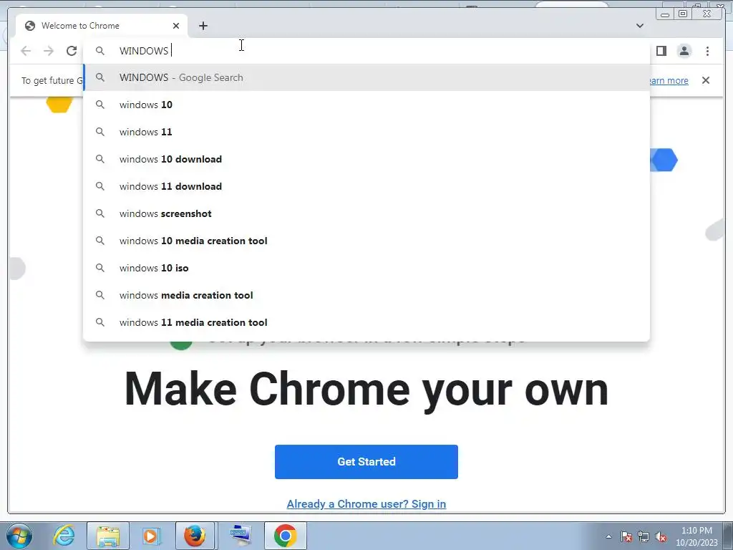Pick suggestion windows media creation tool without a number
The image size is (733, 550).
366,295
